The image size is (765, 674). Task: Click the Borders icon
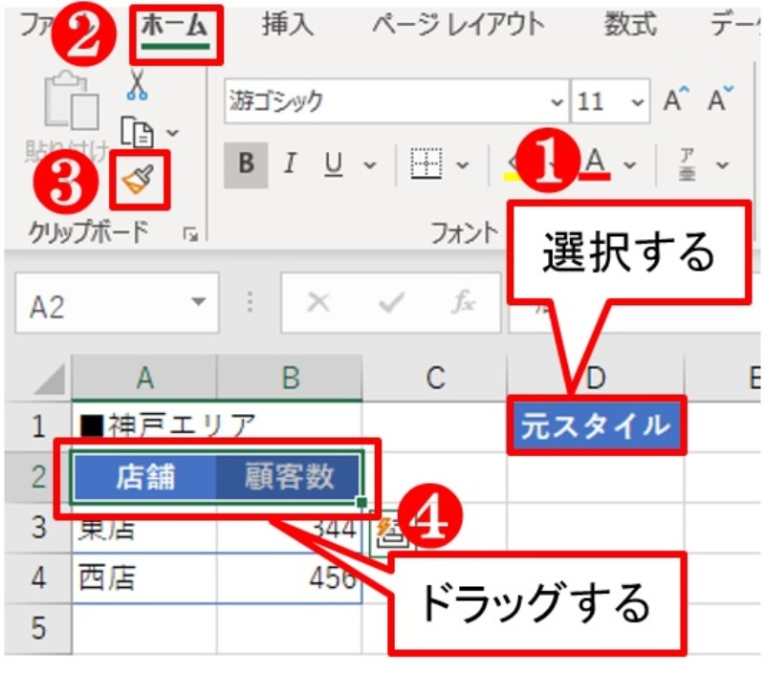point(426,164)
